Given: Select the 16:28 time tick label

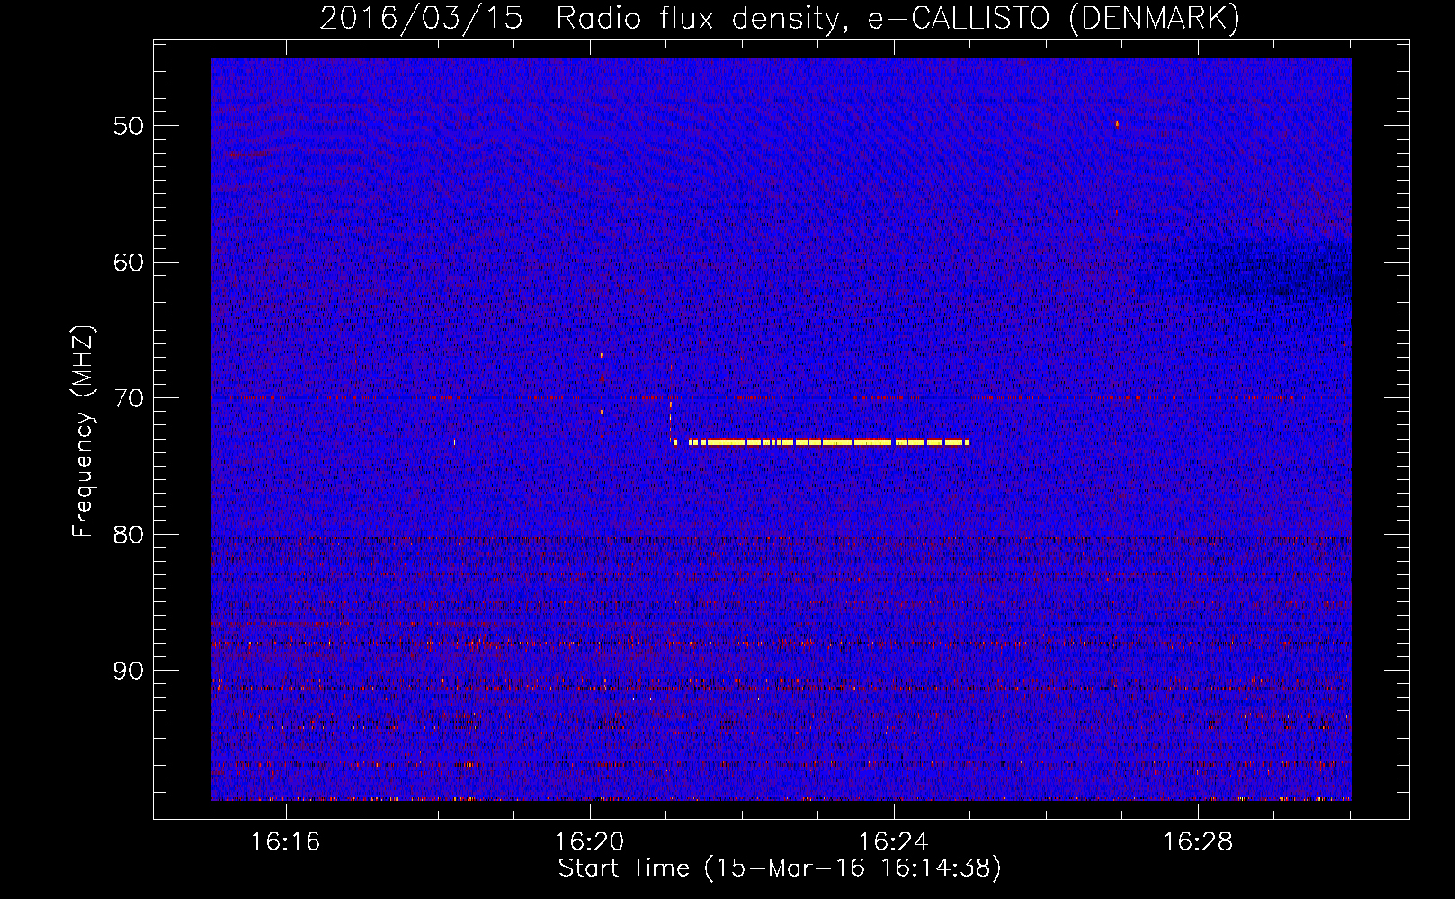Looking at the screenshot, I should [1198, 842].
